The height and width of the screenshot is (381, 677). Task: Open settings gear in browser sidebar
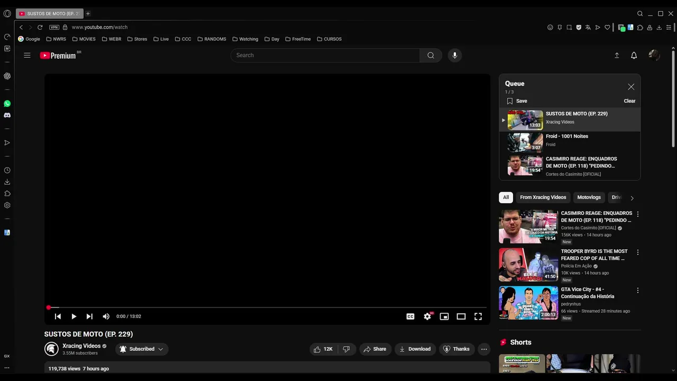pyautogui.click(x=7, y=205)
